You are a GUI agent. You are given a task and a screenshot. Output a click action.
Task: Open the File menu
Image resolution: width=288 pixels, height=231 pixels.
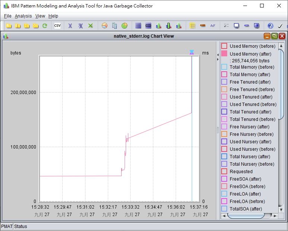click(8, 16)
